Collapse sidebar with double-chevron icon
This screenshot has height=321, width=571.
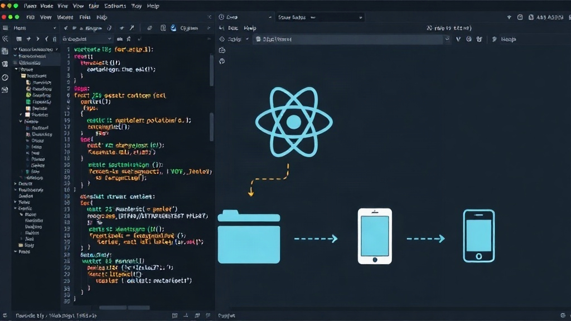[x=5, y=38]
